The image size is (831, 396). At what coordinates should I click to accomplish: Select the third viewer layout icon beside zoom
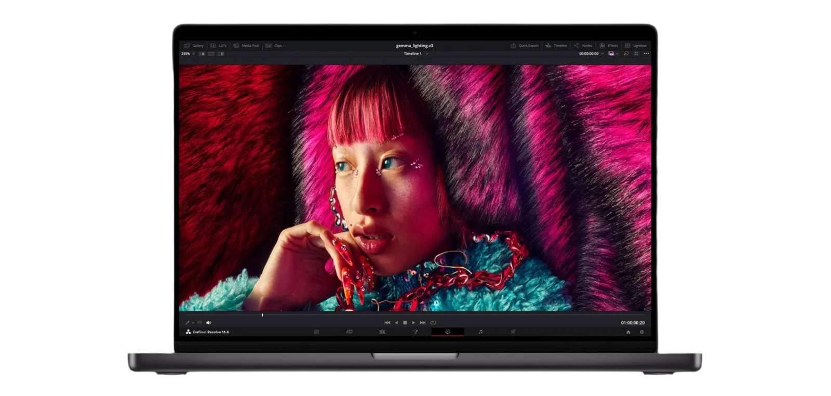(221, 54)
